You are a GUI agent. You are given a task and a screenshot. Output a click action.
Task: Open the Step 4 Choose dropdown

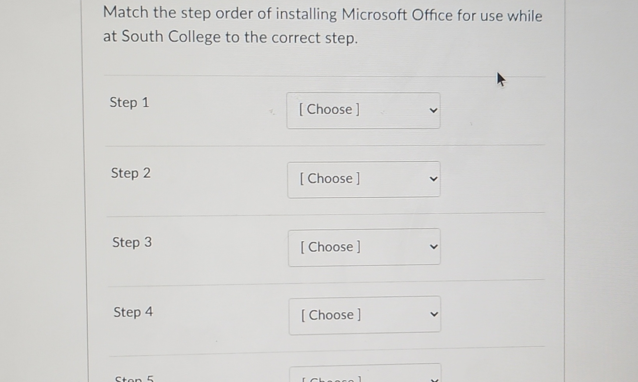tap(365, 315)
